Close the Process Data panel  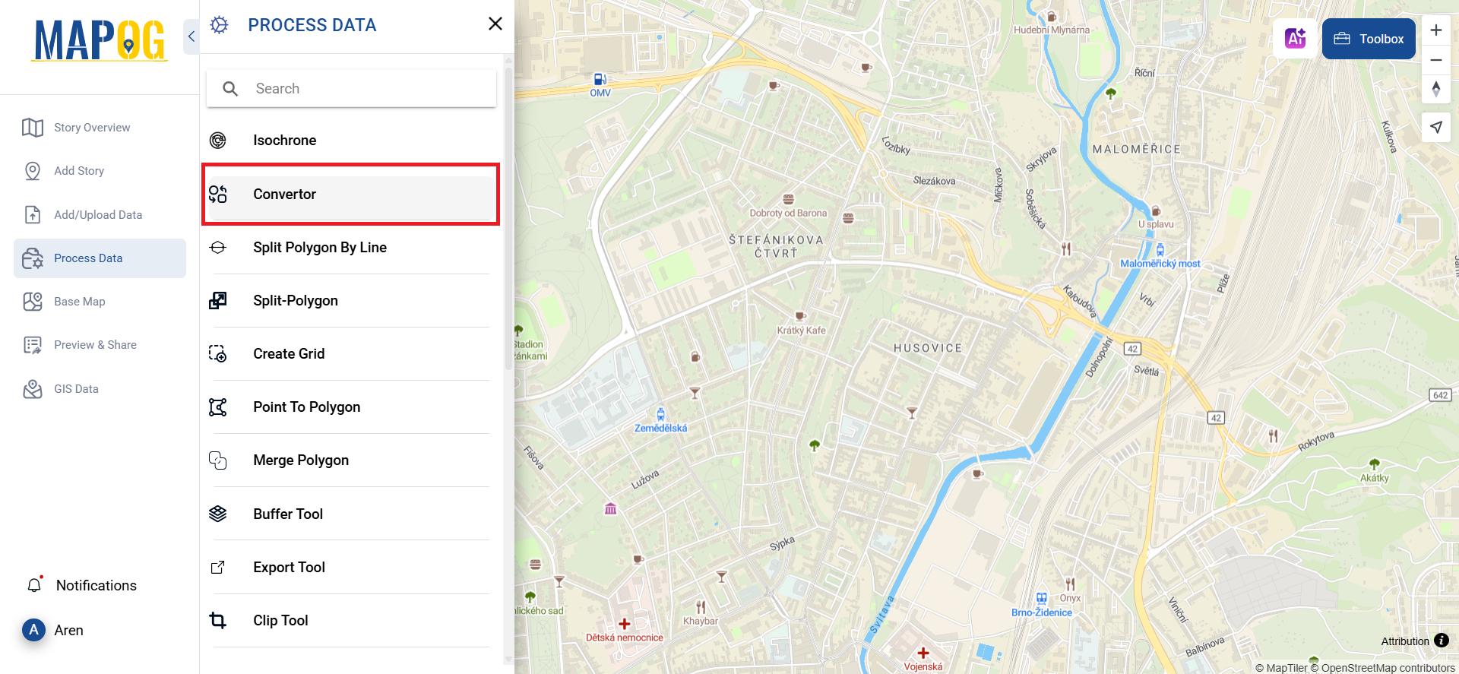pyautogui.click(x=495, y=24)
